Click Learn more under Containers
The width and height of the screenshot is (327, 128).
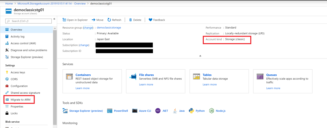(x=82, y=88)
